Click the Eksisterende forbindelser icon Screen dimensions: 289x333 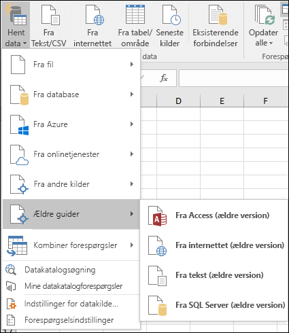click(x=218, y=15)
